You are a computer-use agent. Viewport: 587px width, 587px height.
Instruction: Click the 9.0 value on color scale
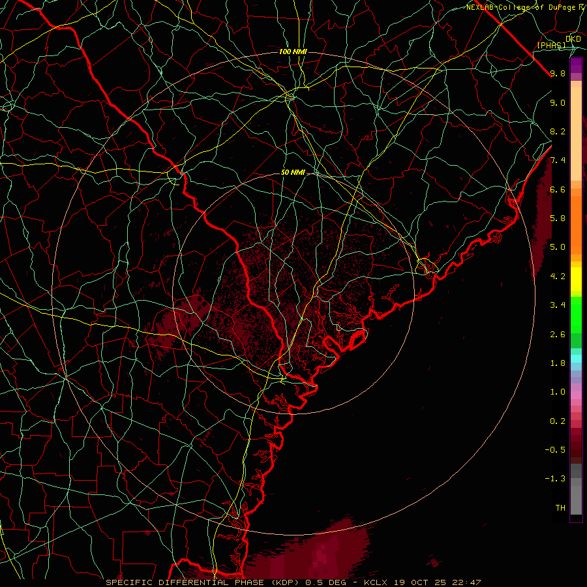point(558,102)
